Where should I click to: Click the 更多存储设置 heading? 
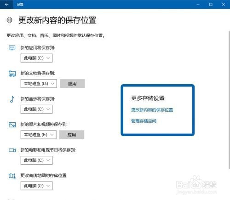(x=148, y=98)
